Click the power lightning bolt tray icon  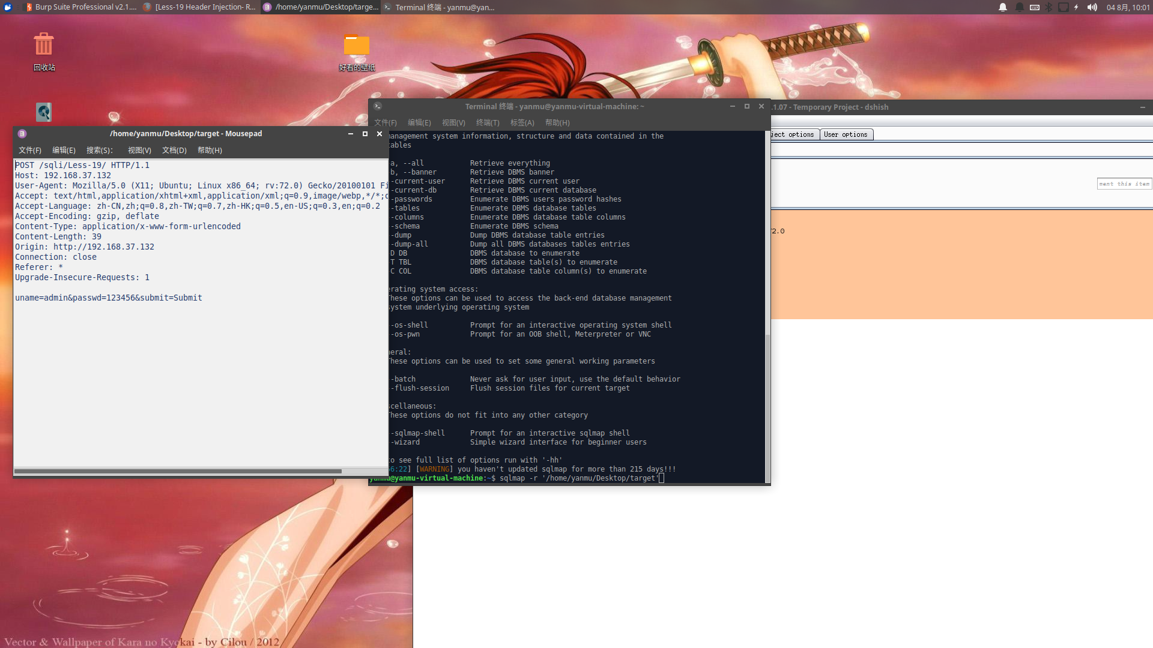pyautogui.click(x=1076, y=7)
